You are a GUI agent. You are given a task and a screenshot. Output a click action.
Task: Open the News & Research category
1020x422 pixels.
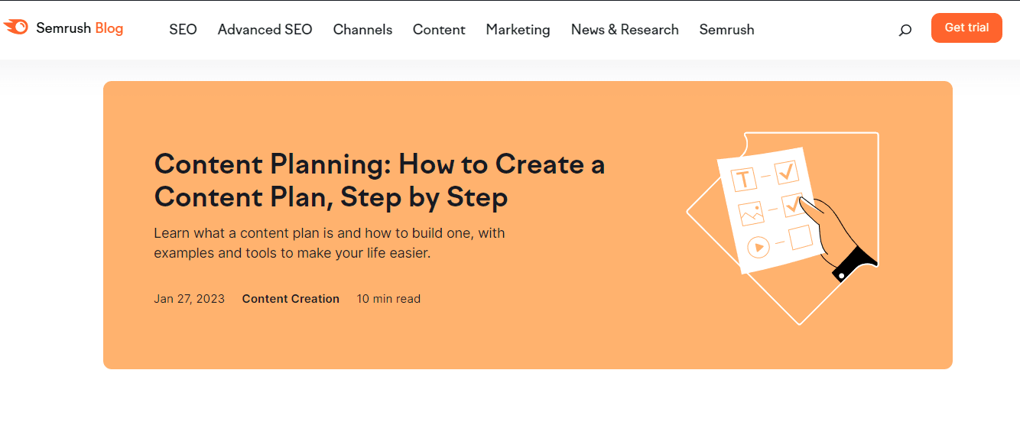coord(625,30)
